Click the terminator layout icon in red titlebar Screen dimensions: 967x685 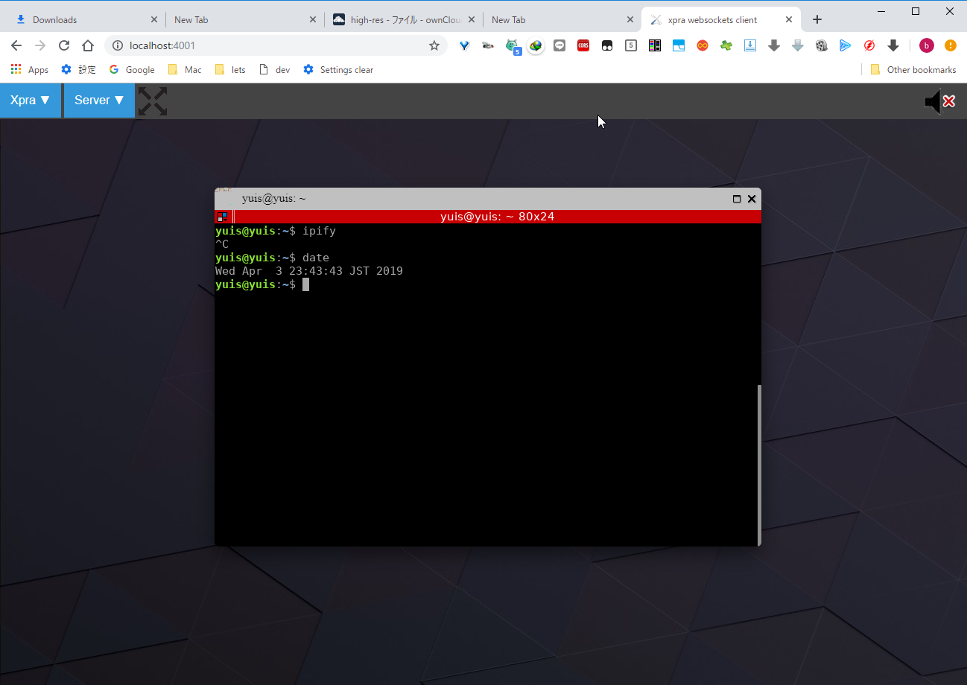222,217
